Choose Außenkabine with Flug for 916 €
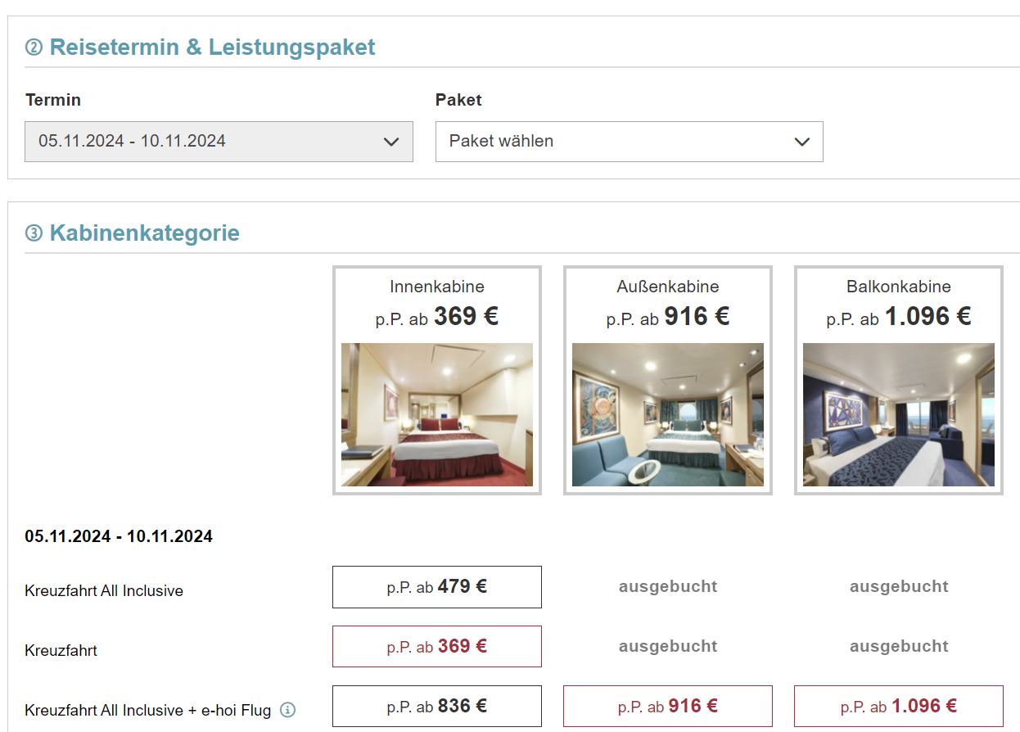Viewport: 1020px width, 732px height. coord(668,706)
